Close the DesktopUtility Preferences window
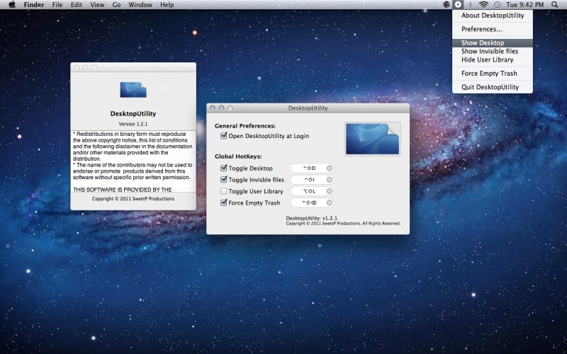Screen dimensions: 567x354 tap(213, 108)
